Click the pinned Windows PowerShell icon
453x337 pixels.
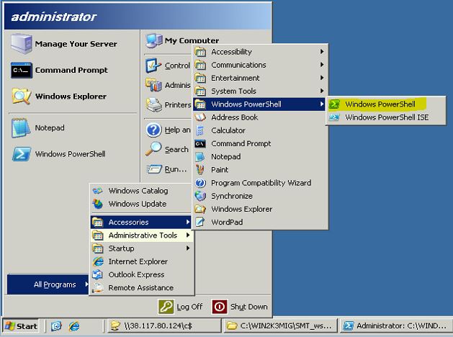[22, 154]
